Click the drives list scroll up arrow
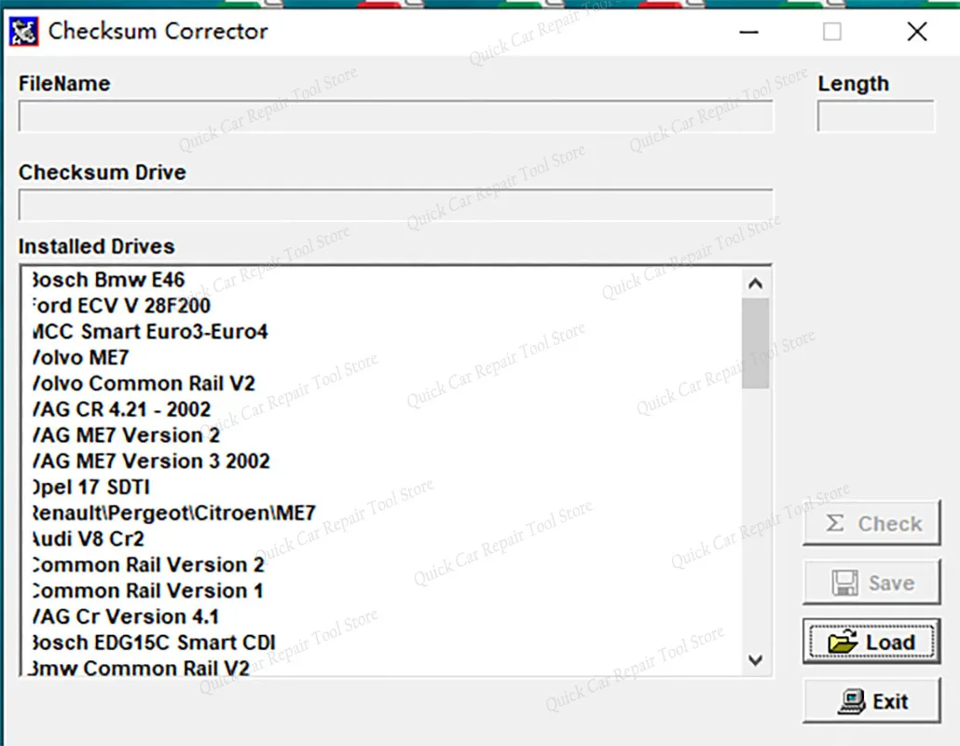Image resolution: width=960 pixels, height=746 pixels. [755, 283]
